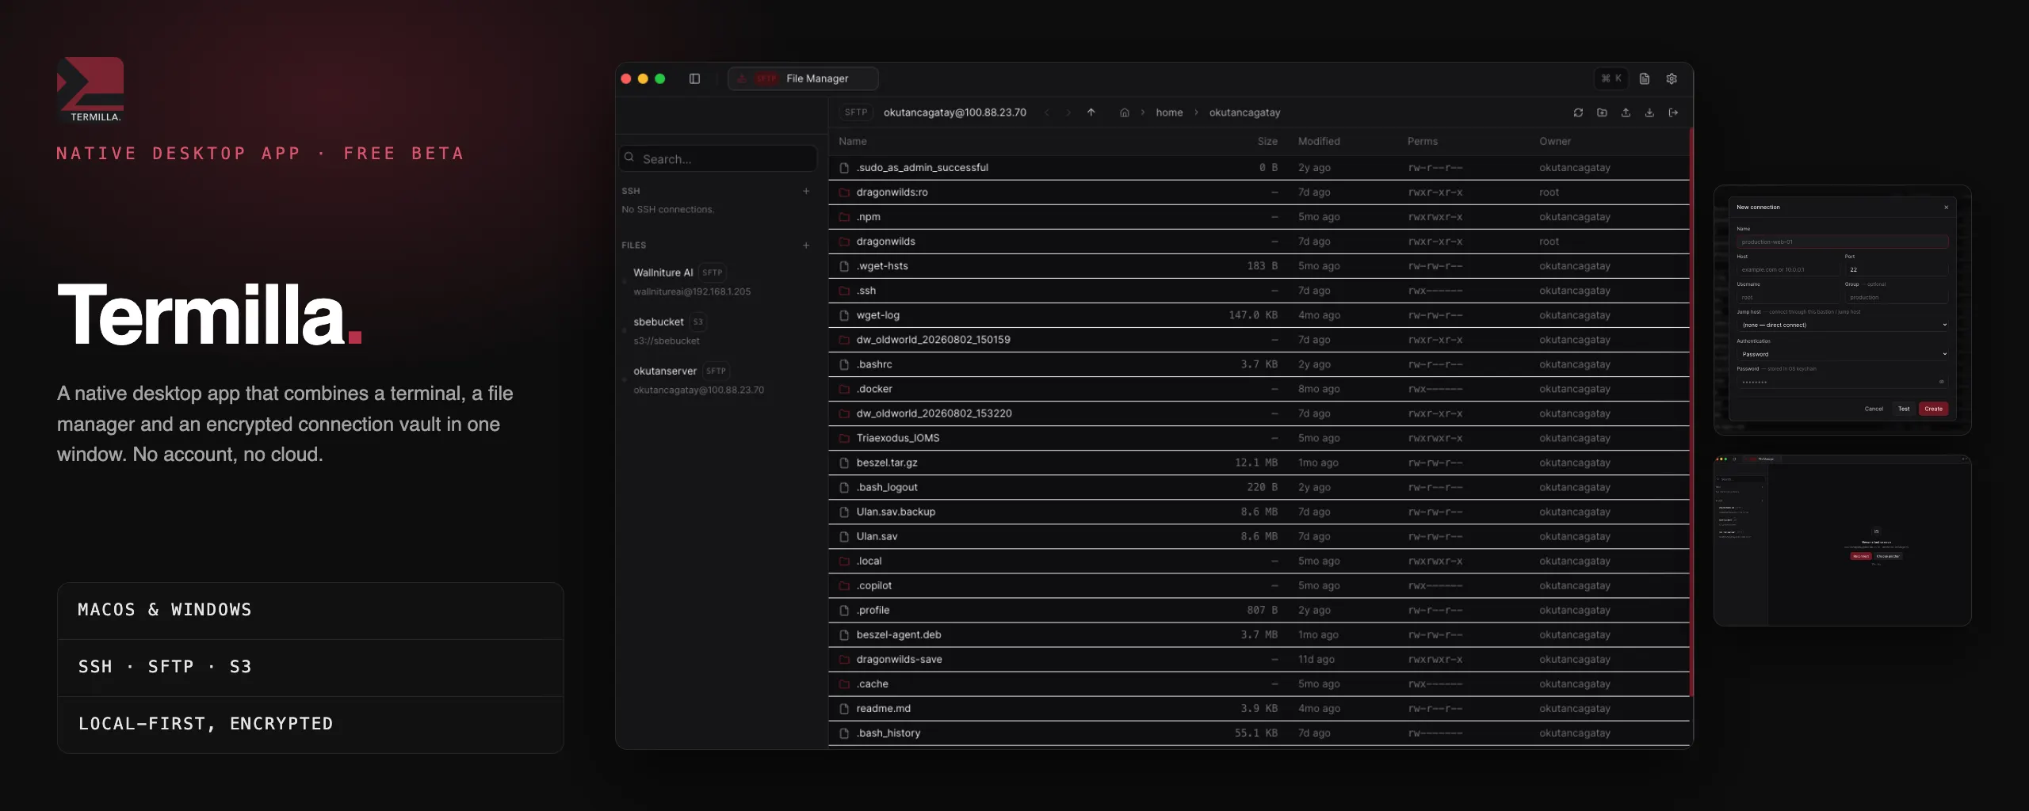Select the wget-log file
2029x811 pixels.
coord(1259,315)
